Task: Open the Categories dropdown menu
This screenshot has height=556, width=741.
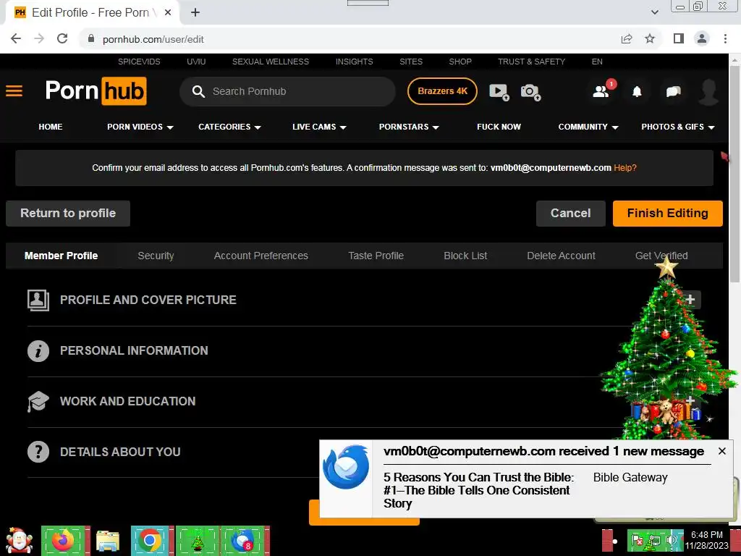Action: click(229, 127)
